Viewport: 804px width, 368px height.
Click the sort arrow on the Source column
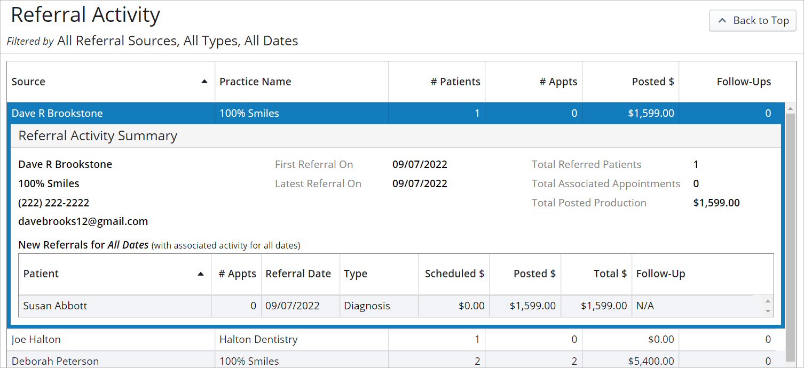[204, 82]
